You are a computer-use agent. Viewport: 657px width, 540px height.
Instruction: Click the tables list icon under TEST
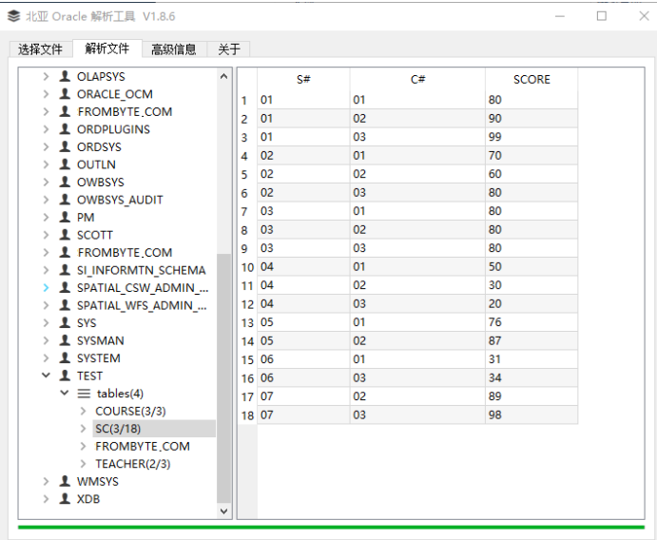84,394
